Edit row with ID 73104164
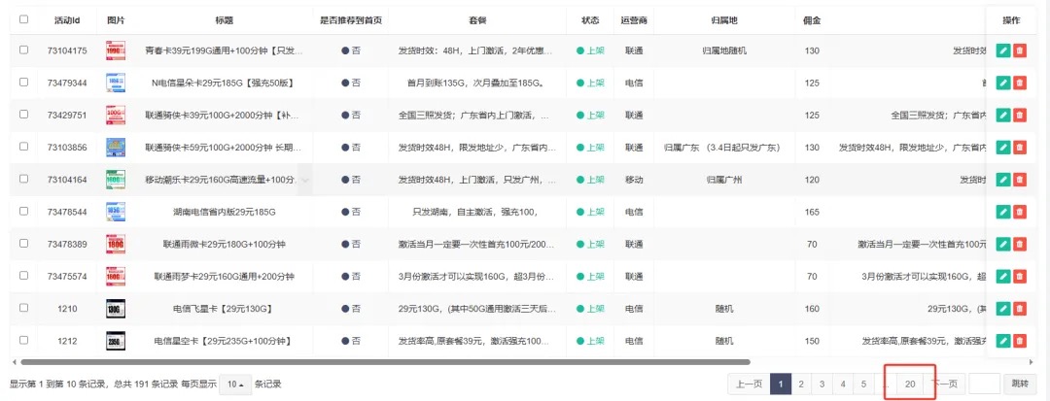Screen dimensions: 1050x401 [x=1002, y=179]
